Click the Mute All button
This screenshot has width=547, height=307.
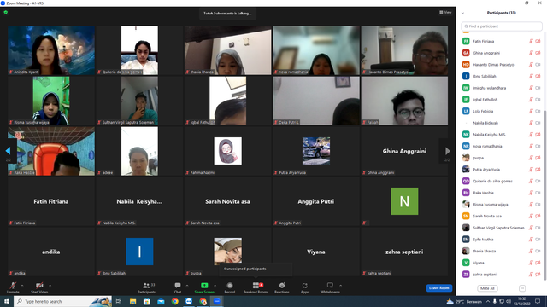487,288
